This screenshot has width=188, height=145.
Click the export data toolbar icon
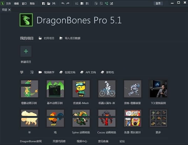(87, 3)
